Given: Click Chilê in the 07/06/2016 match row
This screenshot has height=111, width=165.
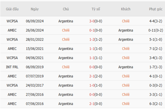Looking at the screenshot, I should click(x=126, y=104).
